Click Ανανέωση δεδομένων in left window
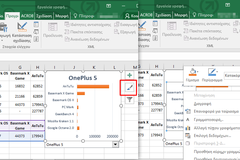The height and width of the screenshot is (160, 240). click(87, 39)
